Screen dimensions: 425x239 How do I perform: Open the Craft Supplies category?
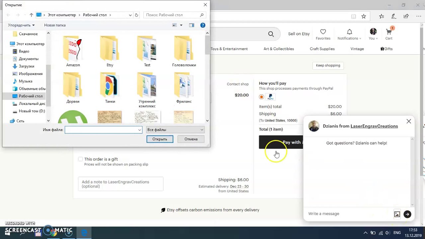point(322,49)
